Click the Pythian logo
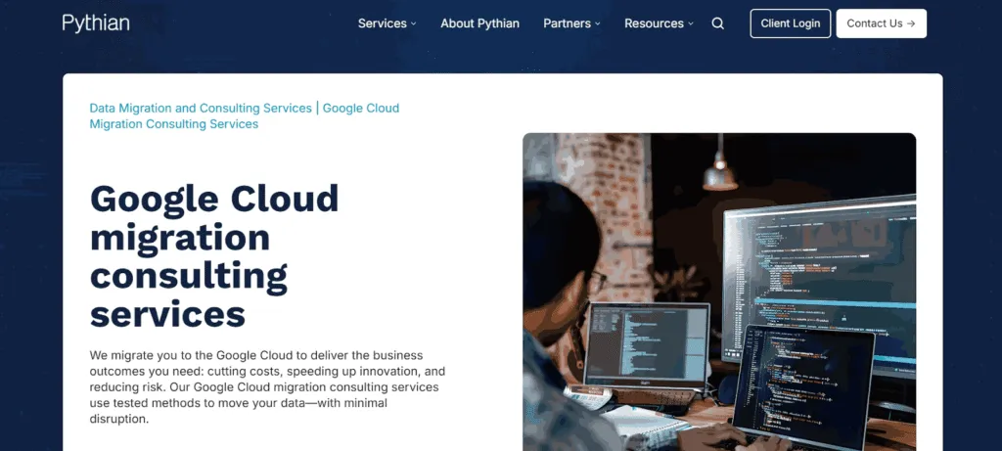 [96, 23]
